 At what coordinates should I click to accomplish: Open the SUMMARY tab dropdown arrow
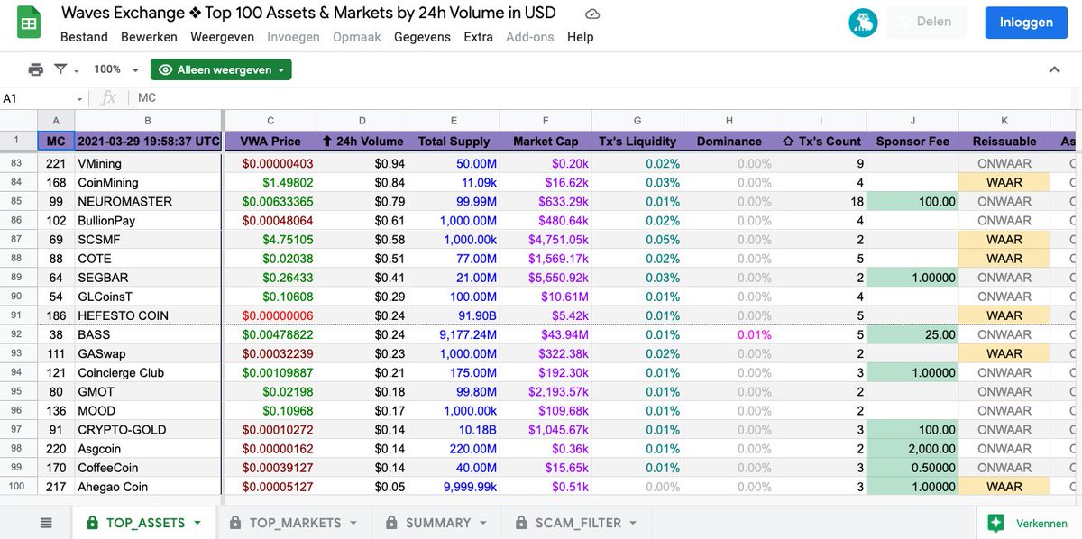coord(483,523)
